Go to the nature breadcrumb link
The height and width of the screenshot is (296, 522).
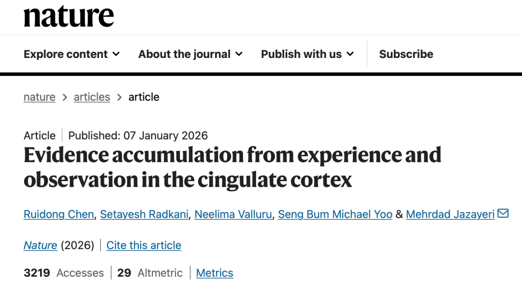pyautogui.click(x=39, y=97)
